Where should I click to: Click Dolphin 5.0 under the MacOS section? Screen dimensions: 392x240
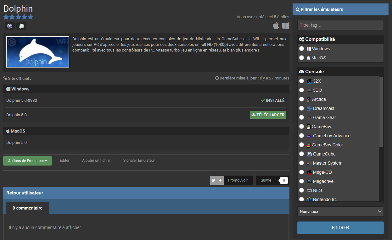16,142
